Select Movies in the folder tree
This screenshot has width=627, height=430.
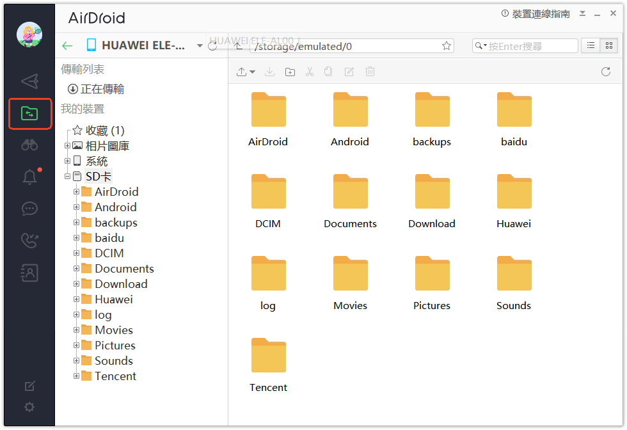pos(107,330)
